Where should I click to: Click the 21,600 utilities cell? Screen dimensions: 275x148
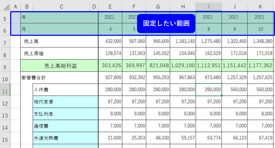[x=110, y=138]
